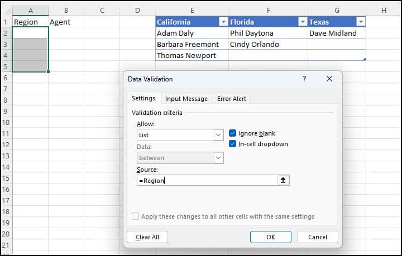Screen dimensions: 402x256
Task: Select row 10 header
Action: tap(6, 122)
